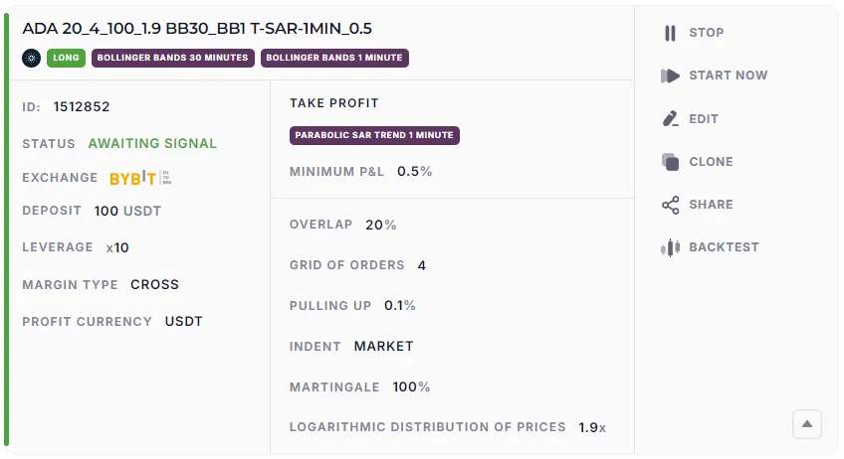844x459 pixels.
Task: Click the BACKTEST label text
Action: point(724,247)
